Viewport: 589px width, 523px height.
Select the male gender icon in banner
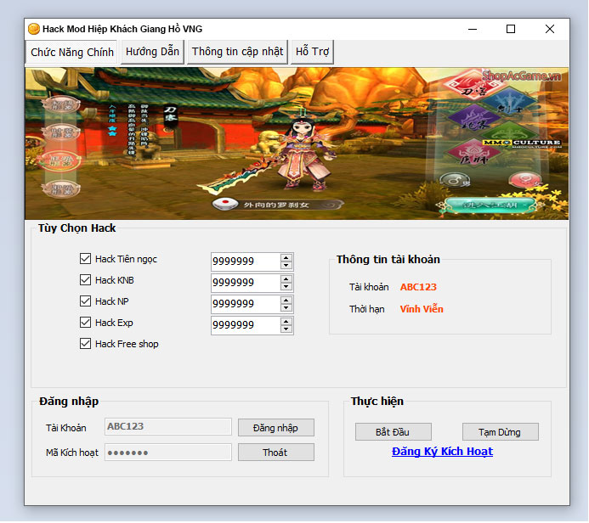pos(454,181)
